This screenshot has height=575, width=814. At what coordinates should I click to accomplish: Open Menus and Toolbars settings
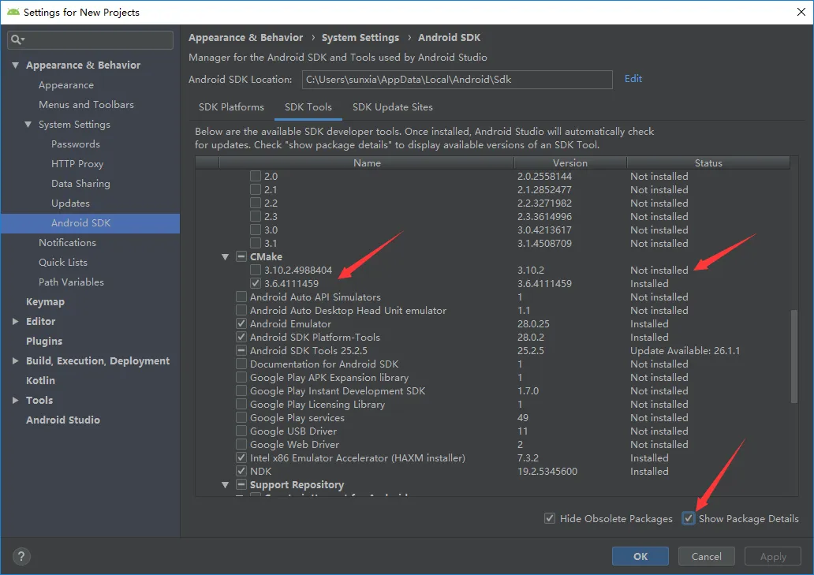tap(86, 105)
